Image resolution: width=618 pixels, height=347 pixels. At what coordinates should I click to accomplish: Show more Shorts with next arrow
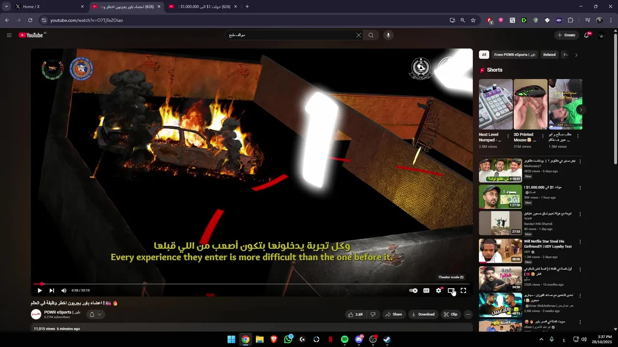(x=581, y=110)
